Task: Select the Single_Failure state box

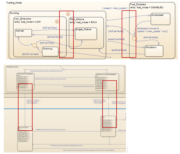Action: [x=86, y=34]
